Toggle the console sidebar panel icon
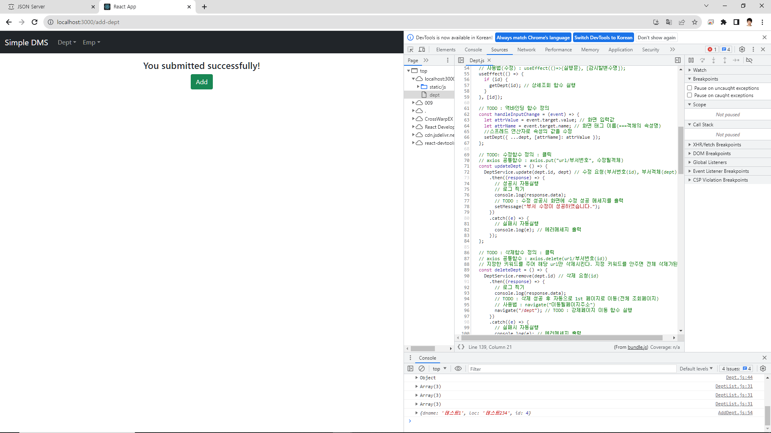The width and height of the screenshot is (771, 433). [x=410, y=368]
